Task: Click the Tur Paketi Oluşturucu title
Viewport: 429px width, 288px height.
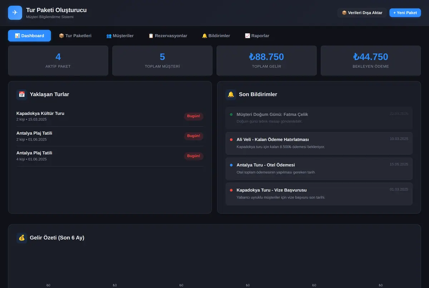Action: pos(56,10)
